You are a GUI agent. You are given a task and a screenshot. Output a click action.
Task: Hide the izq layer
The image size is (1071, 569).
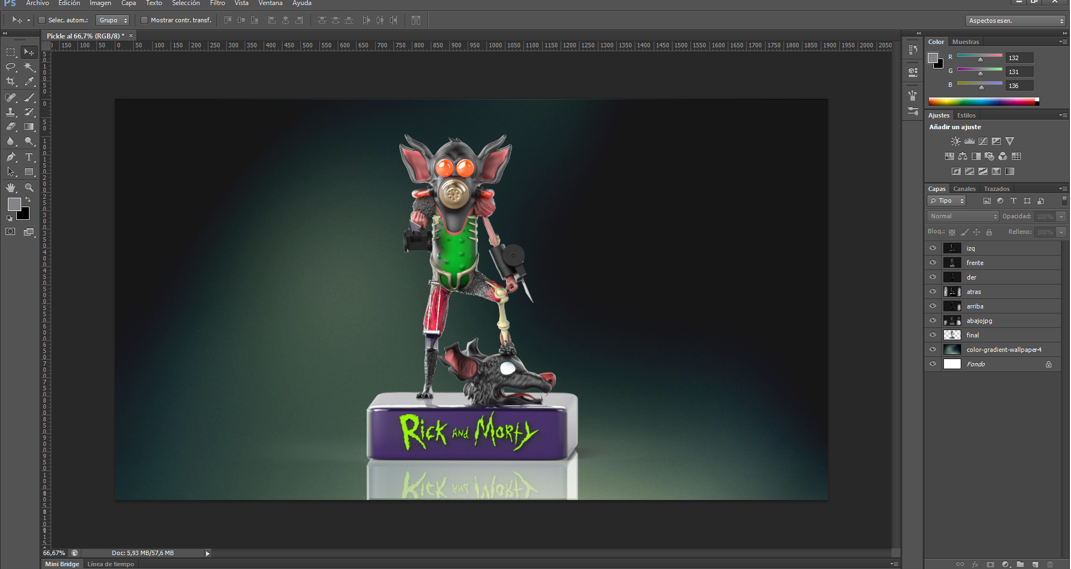pyautogui.click(x=933, y=248)
